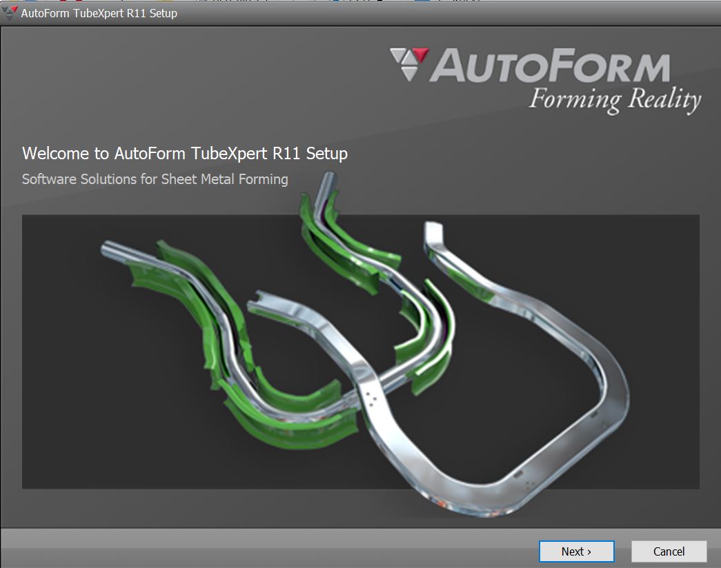The width and height of the screenshot is (721, 568).
Task: Click the AutoForm icon in title bar
Action: 9,13
